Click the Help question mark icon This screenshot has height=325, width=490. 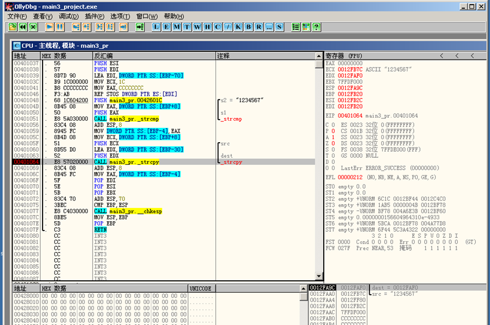click(x=316, y=27)
